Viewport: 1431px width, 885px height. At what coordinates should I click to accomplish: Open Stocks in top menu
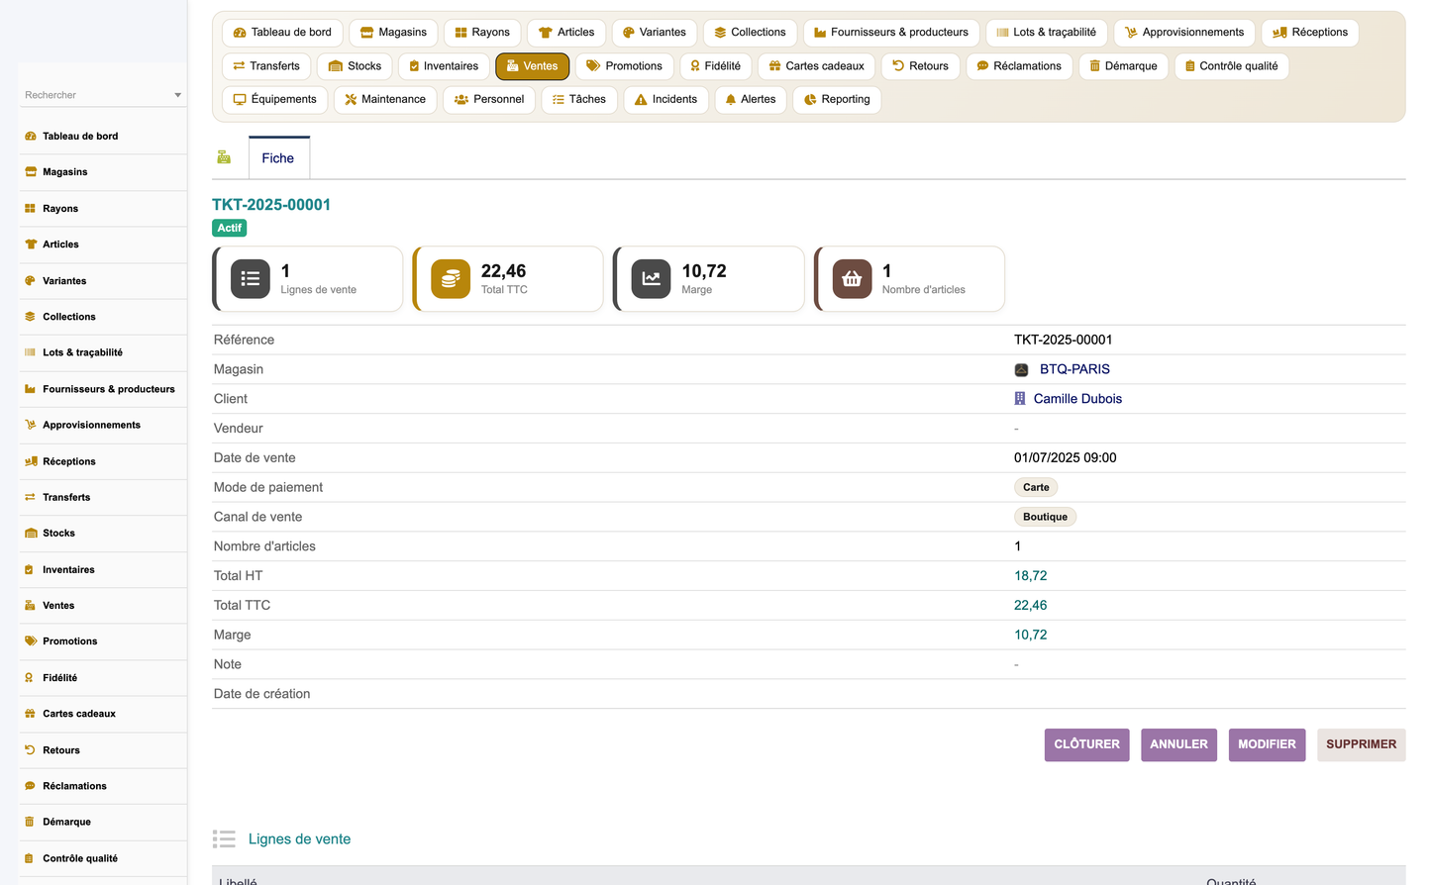(x=355, y=66)
